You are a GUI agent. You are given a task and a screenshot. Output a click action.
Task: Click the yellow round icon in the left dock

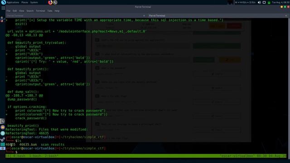3,127
